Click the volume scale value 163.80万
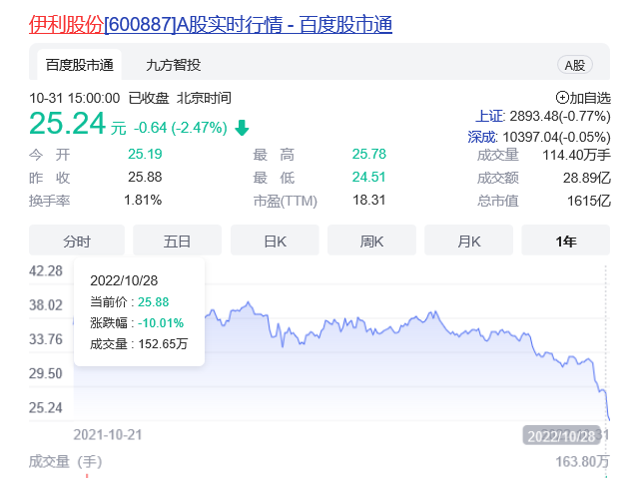 pyautogui.click(x=583, y=462)
